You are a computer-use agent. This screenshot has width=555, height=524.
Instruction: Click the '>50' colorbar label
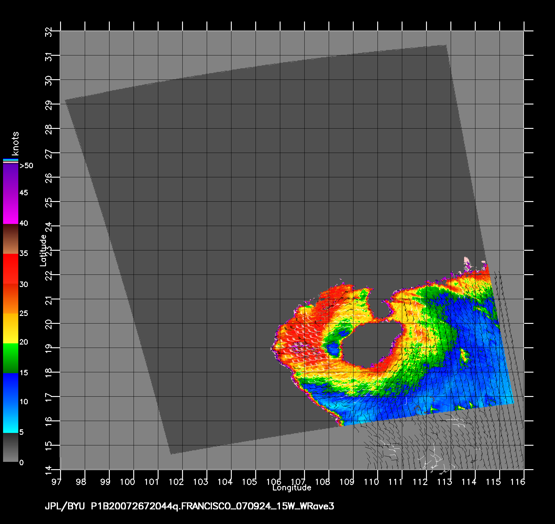coord(26,166)
